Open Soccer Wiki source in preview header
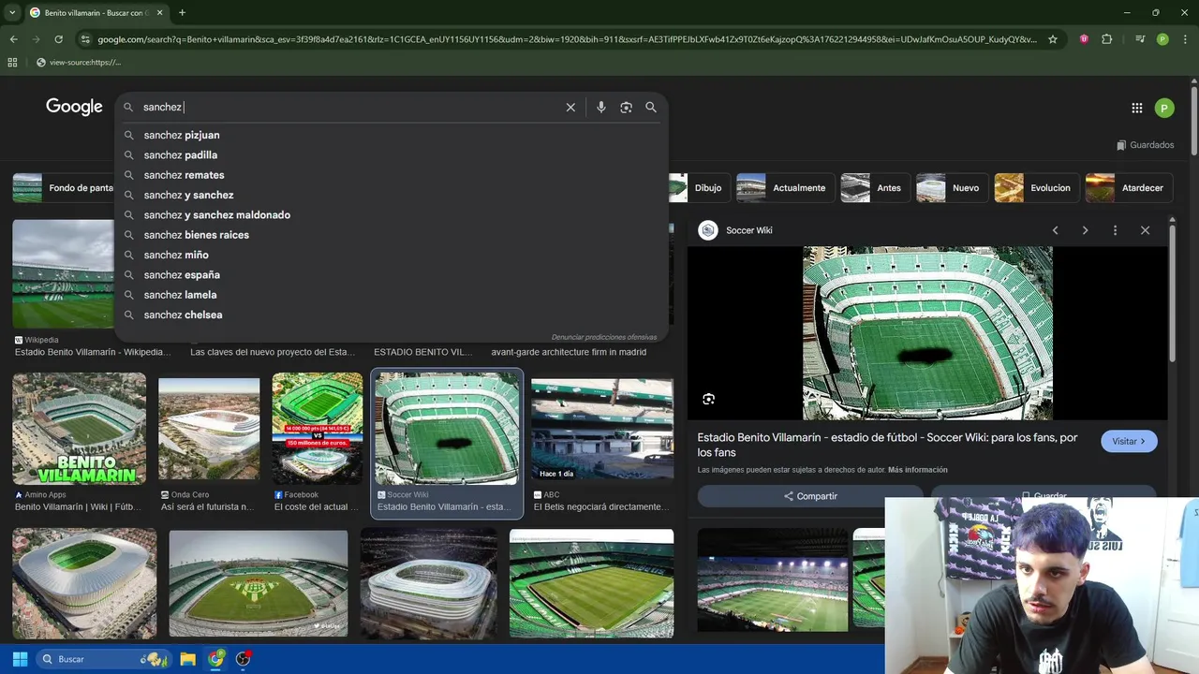 (x=736, y=230)
